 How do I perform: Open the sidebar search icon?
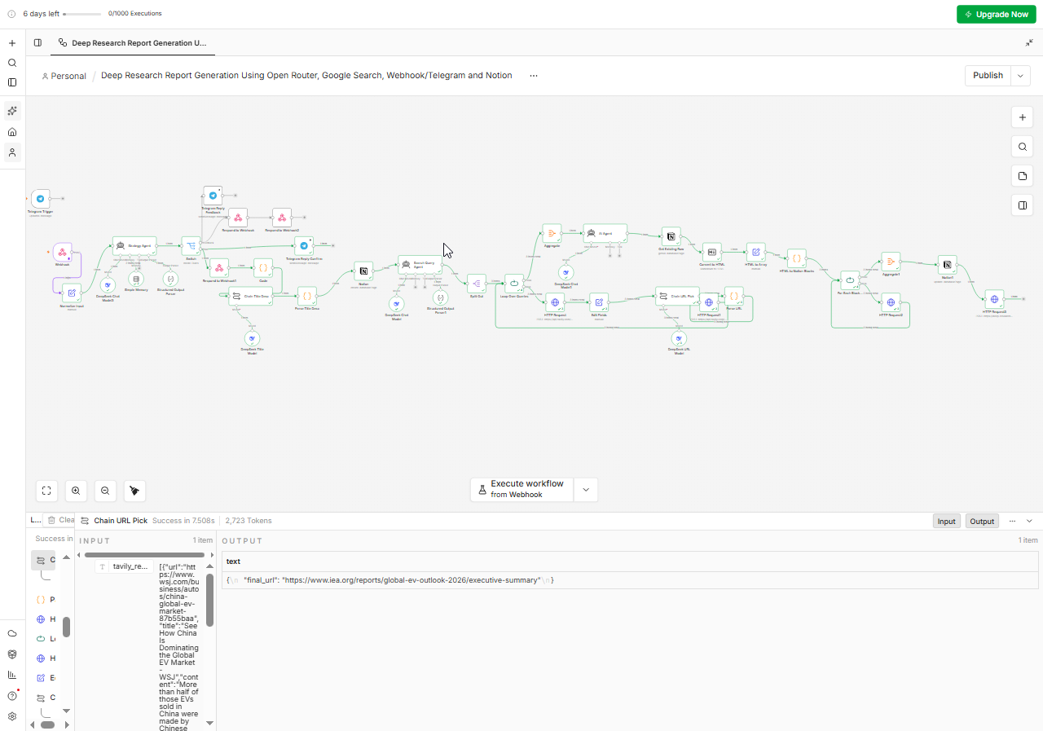point(12,63)
